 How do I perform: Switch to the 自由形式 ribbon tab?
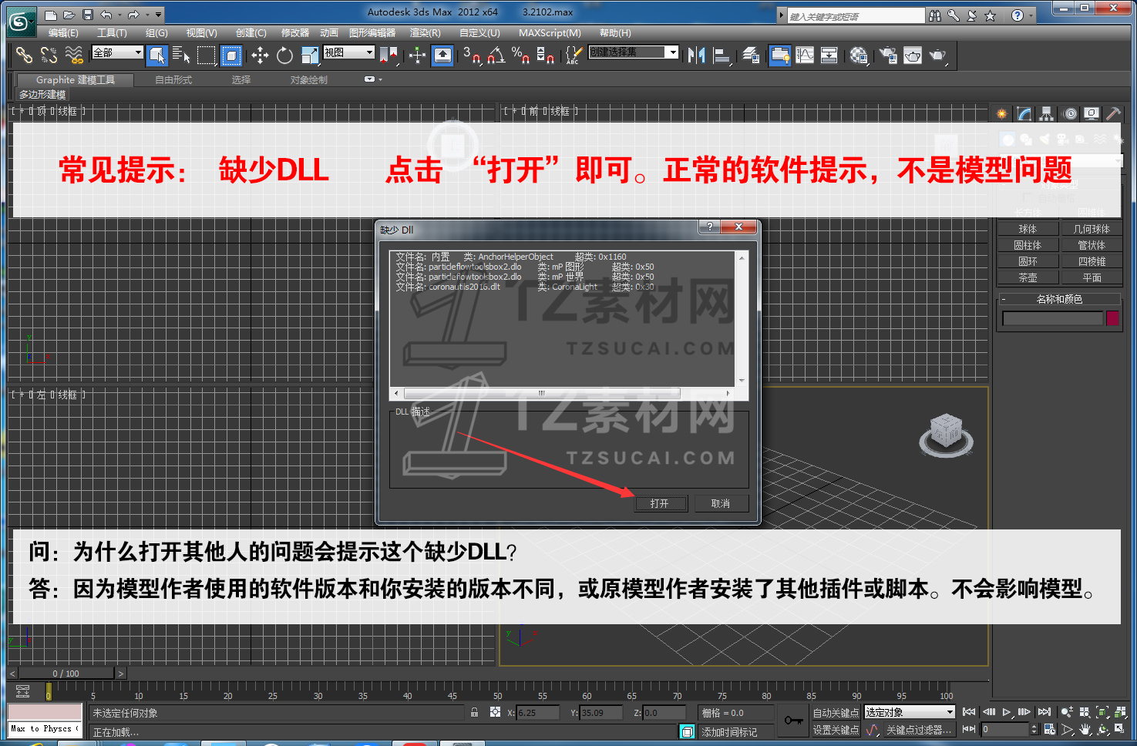(x=173, y=80)
